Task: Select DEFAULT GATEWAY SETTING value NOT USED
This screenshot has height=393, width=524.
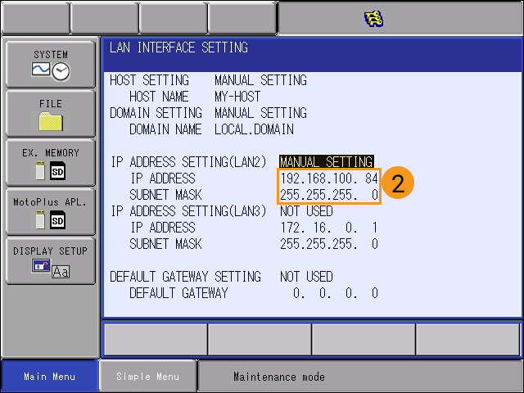Action: tap(306, 277)
